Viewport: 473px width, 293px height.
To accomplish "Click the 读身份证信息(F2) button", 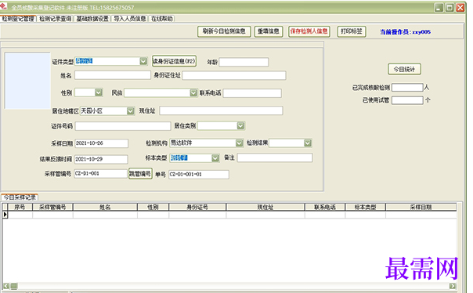I will (x=174, y=61).
